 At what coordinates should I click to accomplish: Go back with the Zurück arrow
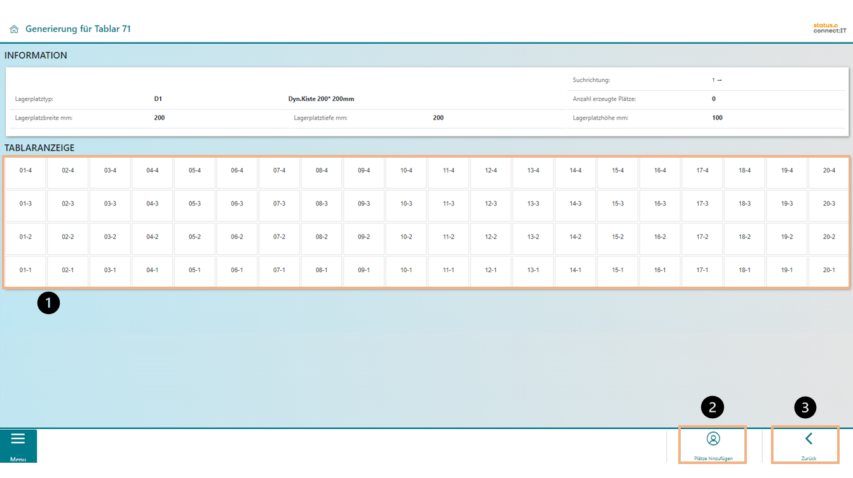coord(809,439)
